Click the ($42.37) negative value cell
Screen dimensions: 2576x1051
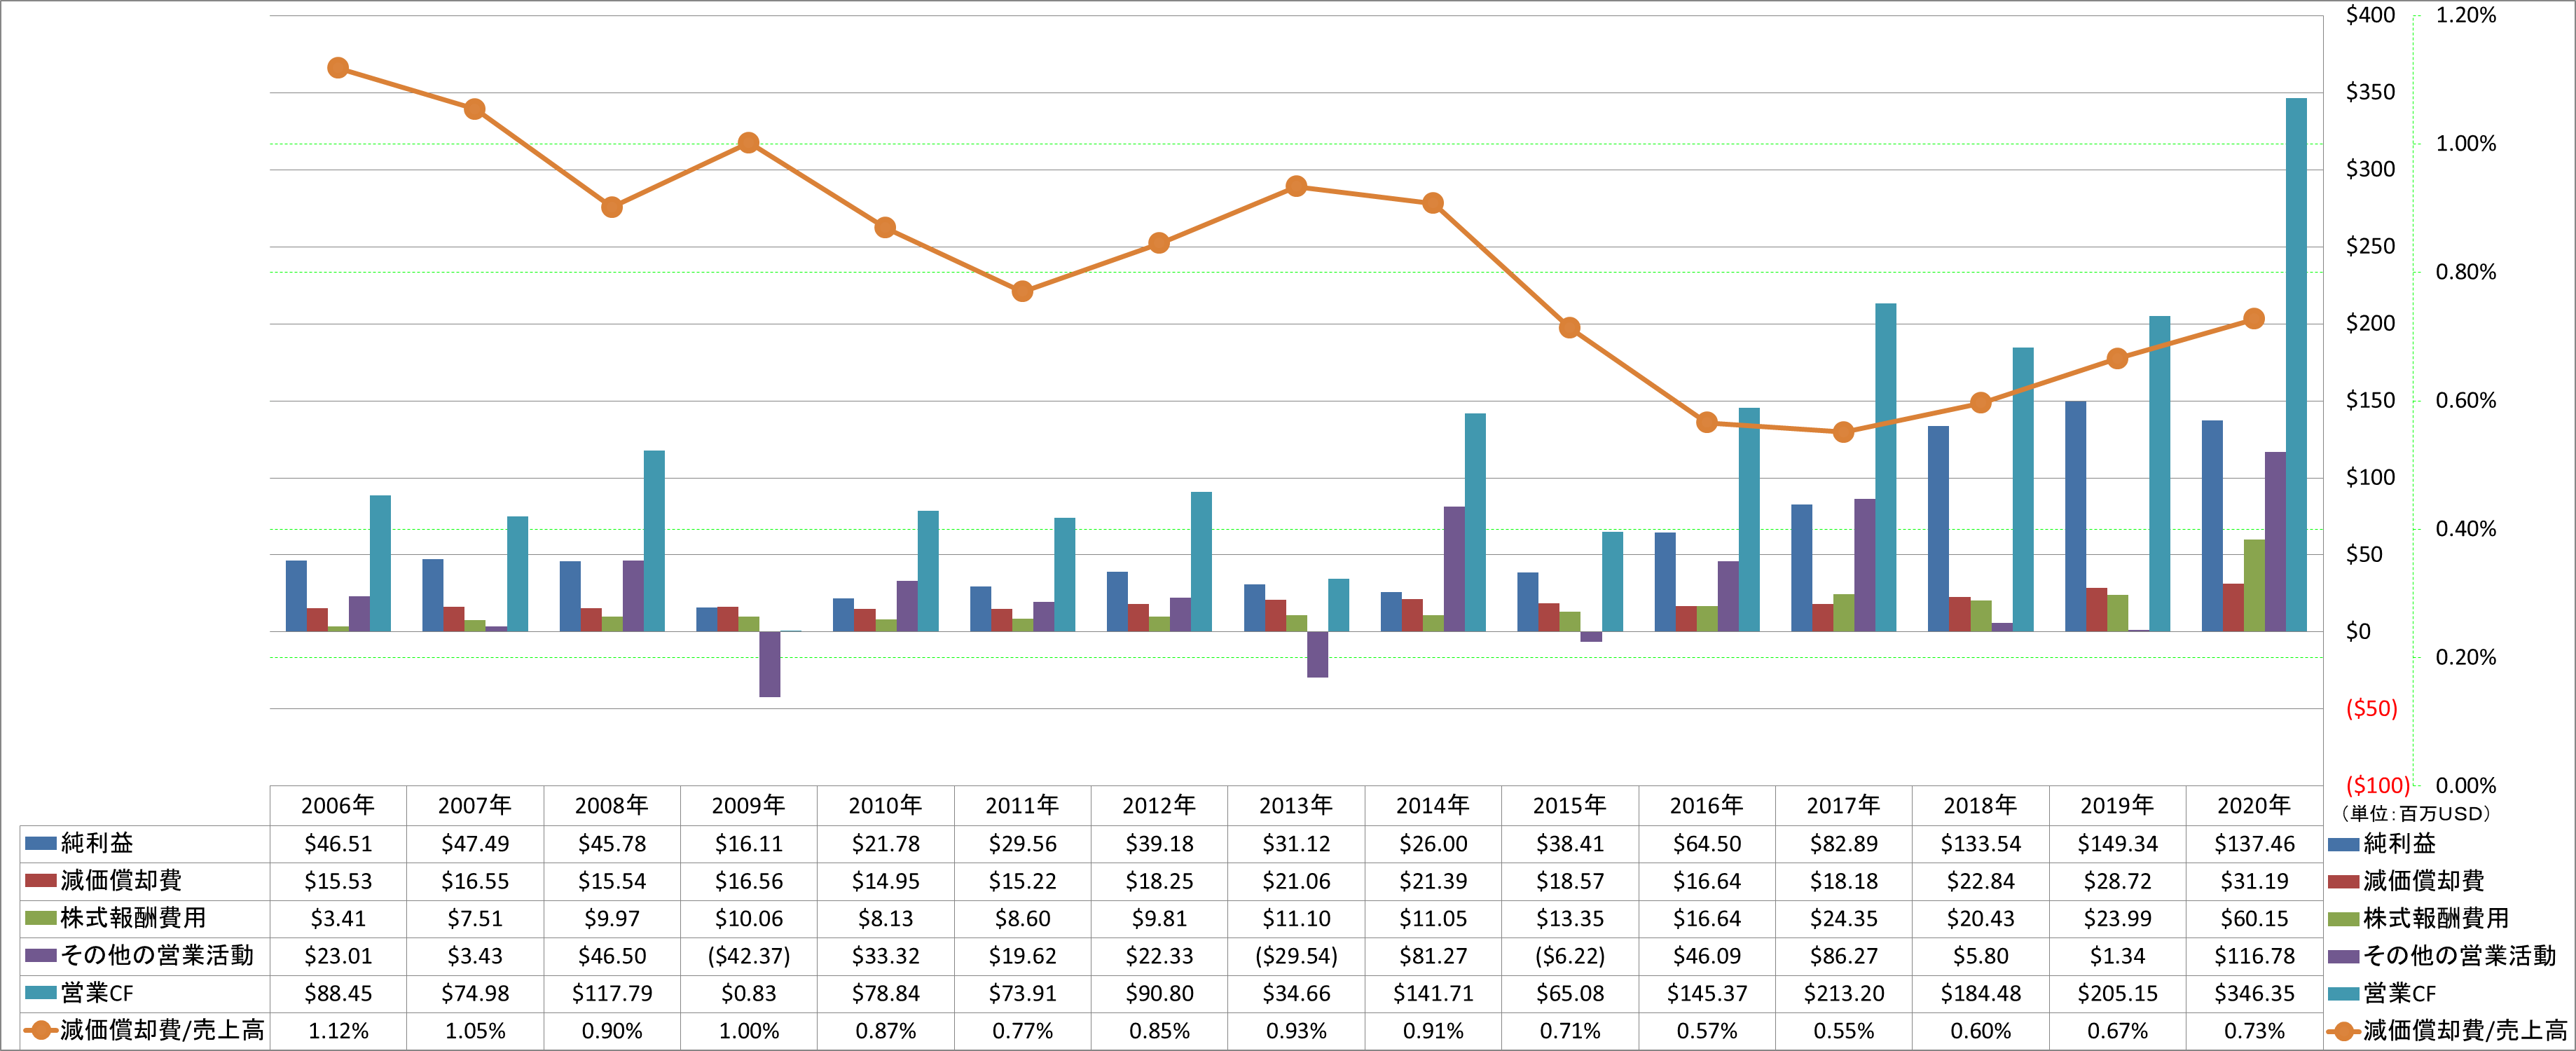point(748,956)
